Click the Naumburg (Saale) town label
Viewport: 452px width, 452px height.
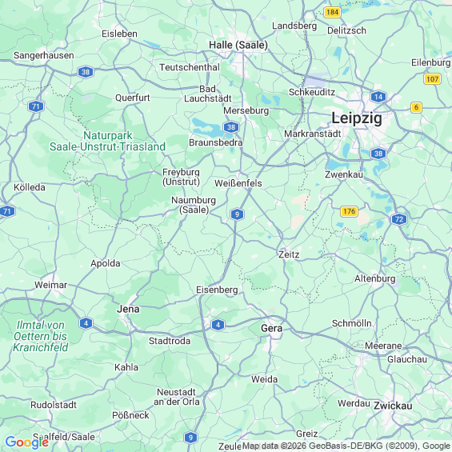point(194,205)
